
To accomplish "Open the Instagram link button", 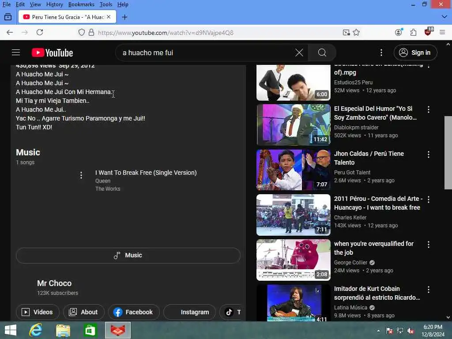I will point(189,312).
